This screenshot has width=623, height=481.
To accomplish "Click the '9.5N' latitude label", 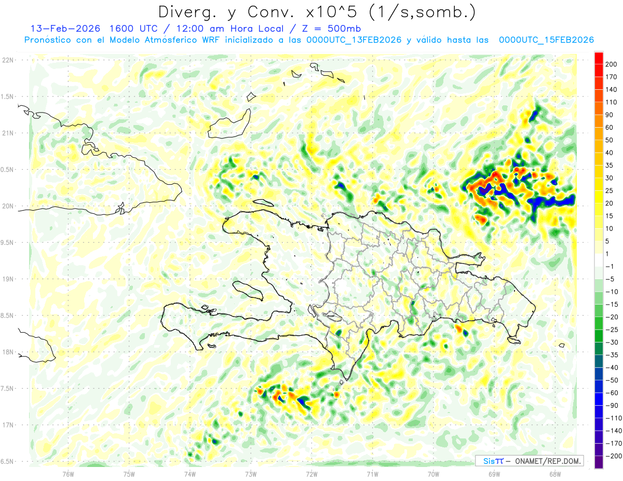I will point(8,242).
